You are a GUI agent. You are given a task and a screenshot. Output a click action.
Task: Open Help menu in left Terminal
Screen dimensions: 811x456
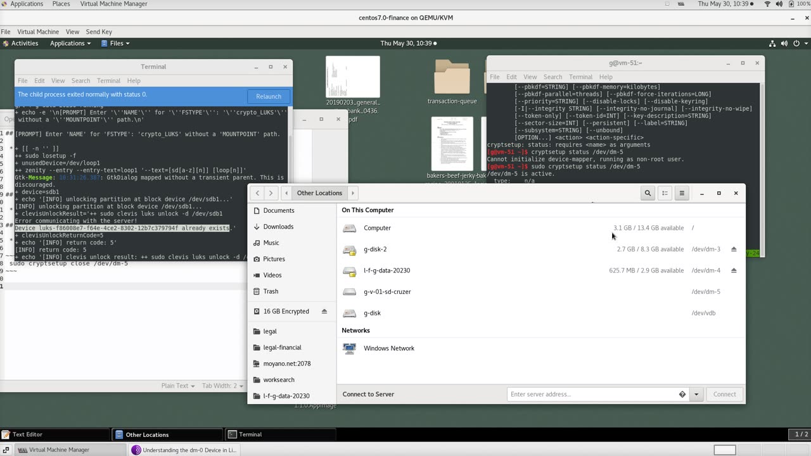coord(134,81)
